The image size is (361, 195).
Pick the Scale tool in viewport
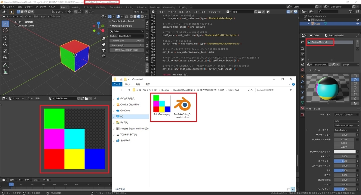[5, 51]
